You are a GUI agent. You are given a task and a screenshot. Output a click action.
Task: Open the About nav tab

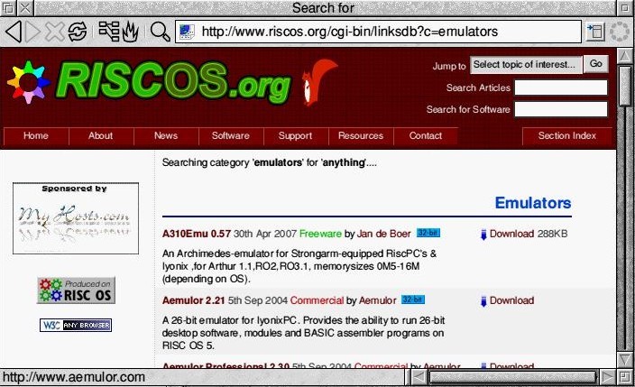pos(101,135)
